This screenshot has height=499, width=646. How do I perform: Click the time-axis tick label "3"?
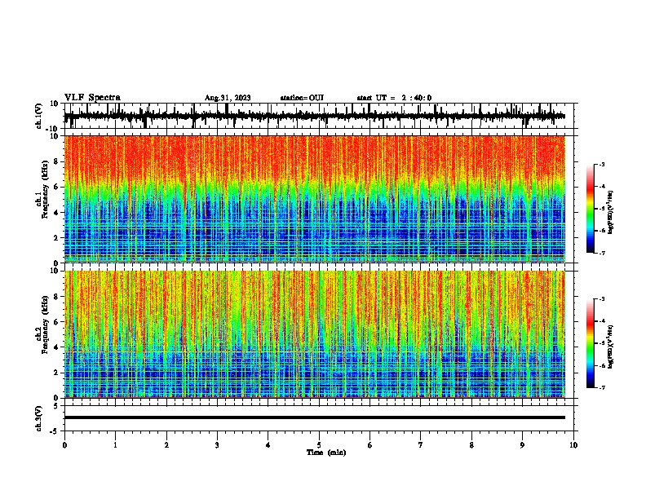click(x=217, y=445)
